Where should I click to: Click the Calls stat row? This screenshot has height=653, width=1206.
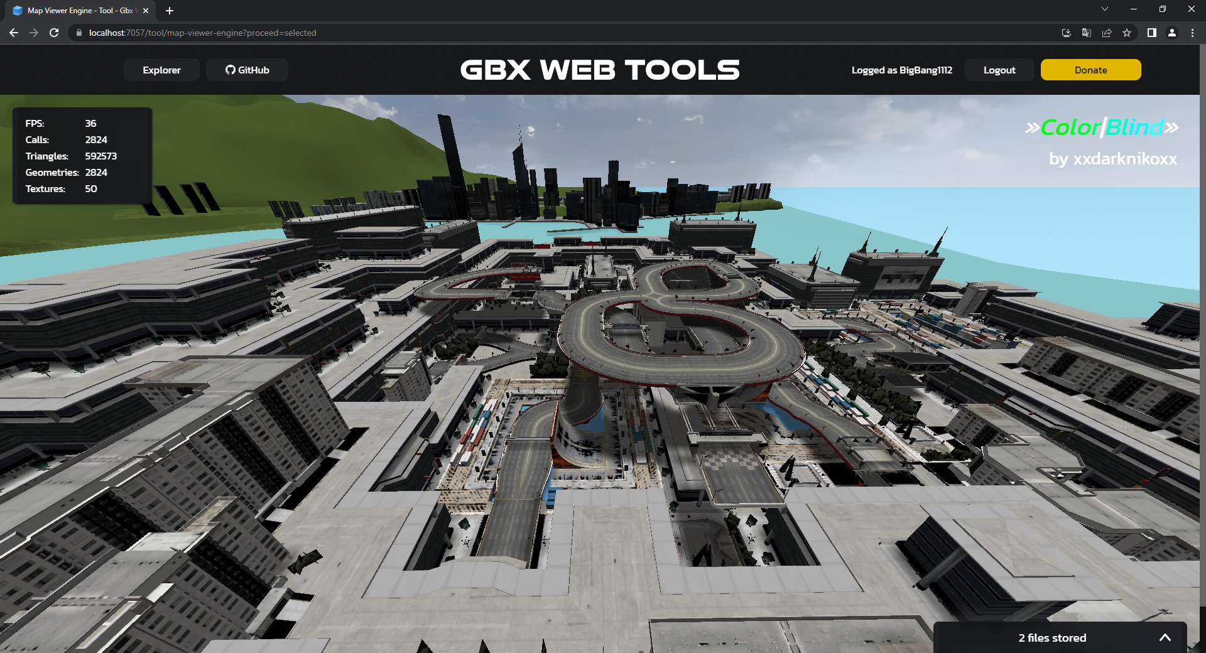(66, 139)
